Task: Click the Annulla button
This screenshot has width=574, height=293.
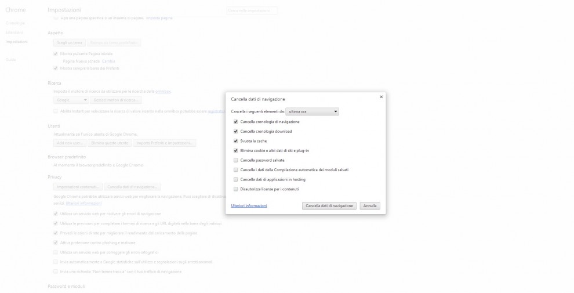Action: tap(370, 206)
